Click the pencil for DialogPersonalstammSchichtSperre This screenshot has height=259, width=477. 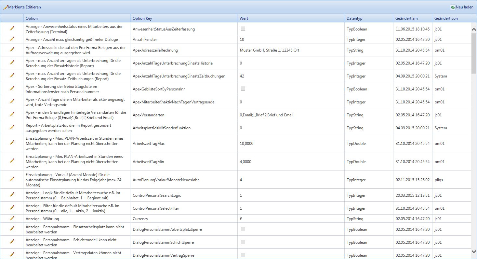[12, 242]
